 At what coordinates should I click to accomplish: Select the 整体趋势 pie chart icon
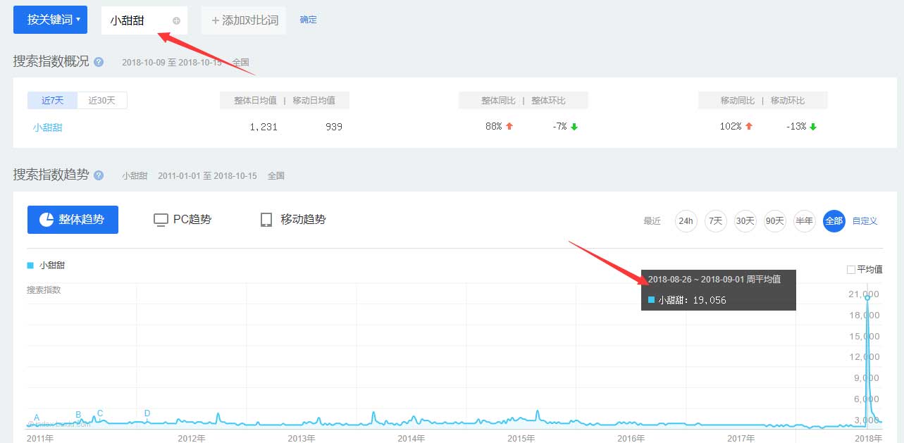(x=44, y=219)
